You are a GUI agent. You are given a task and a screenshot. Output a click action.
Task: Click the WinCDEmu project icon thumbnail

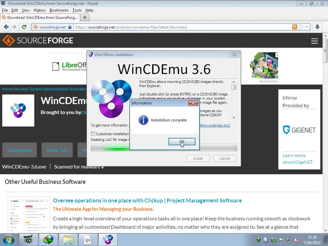coord(18,111)
